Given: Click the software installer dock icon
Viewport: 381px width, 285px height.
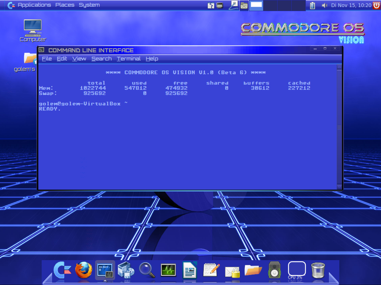Looking at the screenshot, I should (126, 270).
